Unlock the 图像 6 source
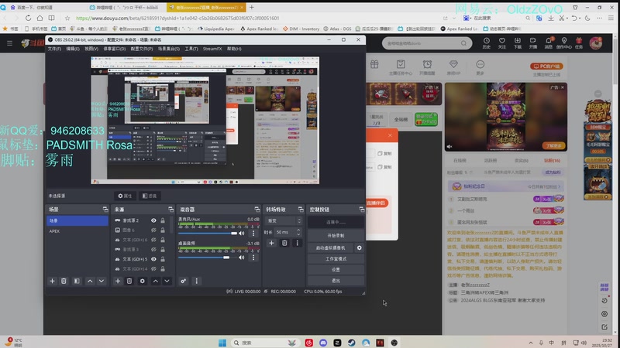Image resolution: width=620 pixels, height=348 pixels. [x=163, y=230]
